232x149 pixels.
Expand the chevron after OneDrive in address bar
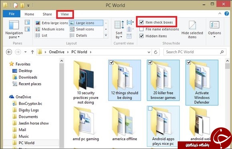[68, 52]
